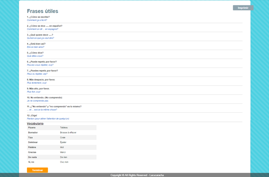Select table cell "De rien"

(78, 157)
